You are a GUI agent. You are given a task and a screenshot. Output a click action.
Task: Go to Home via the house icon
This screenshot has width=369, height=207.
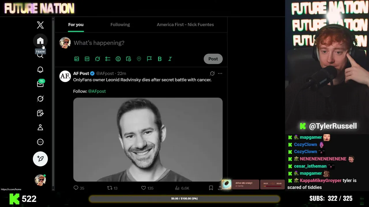pyautogui.click(x=40, y=41)
